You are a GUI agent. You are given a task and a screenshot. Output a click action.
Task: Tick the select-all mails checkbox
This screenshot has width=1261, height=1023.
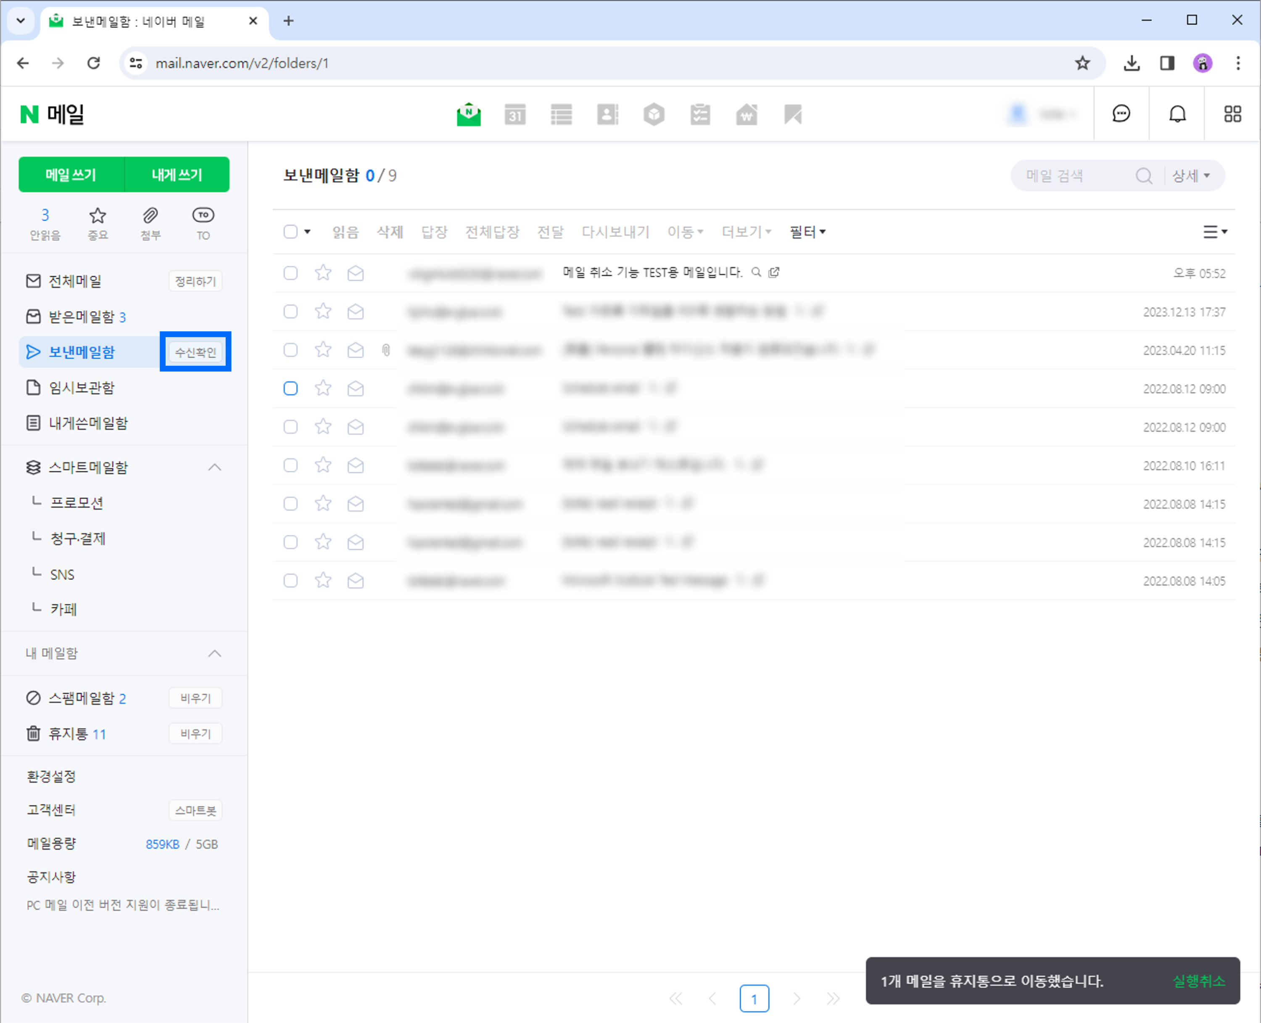pyautogui.click(x=290, y=232)
